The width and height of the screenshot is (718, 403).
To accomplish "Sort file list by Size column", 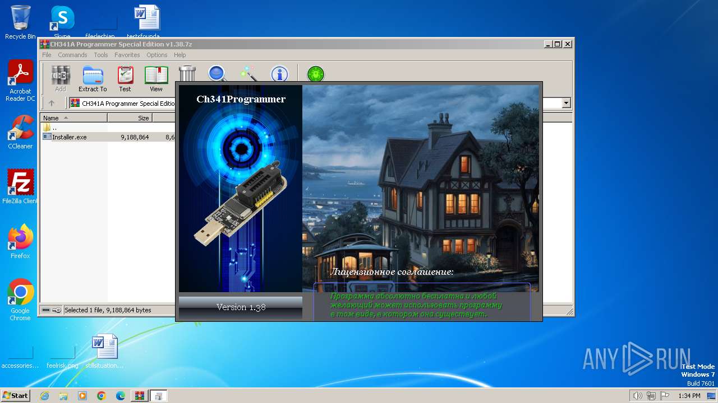I will [130, 118].
